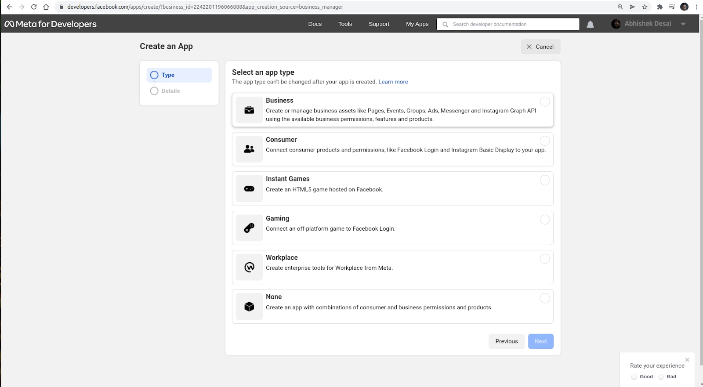Cancel the app creation

point(540,47)
